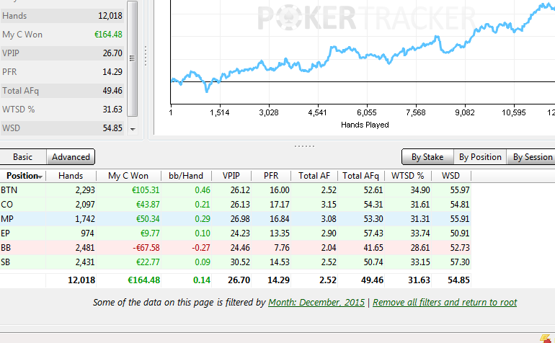Screen dimensions: 555x343
Task: Select the CO position row
Action: [236, 205]
